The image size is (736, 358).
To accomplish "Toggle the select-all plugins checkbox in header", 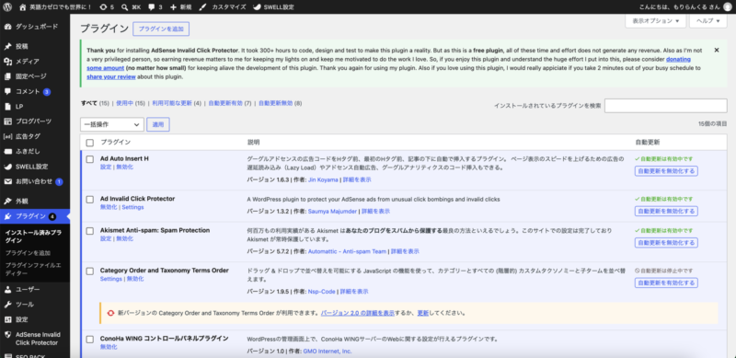I will pos(90,143).
